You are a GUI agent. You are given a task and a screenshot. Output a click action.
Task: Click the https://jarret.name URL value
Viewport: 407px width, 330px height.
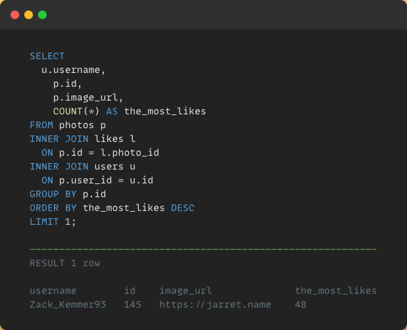[x=215, y=304]
